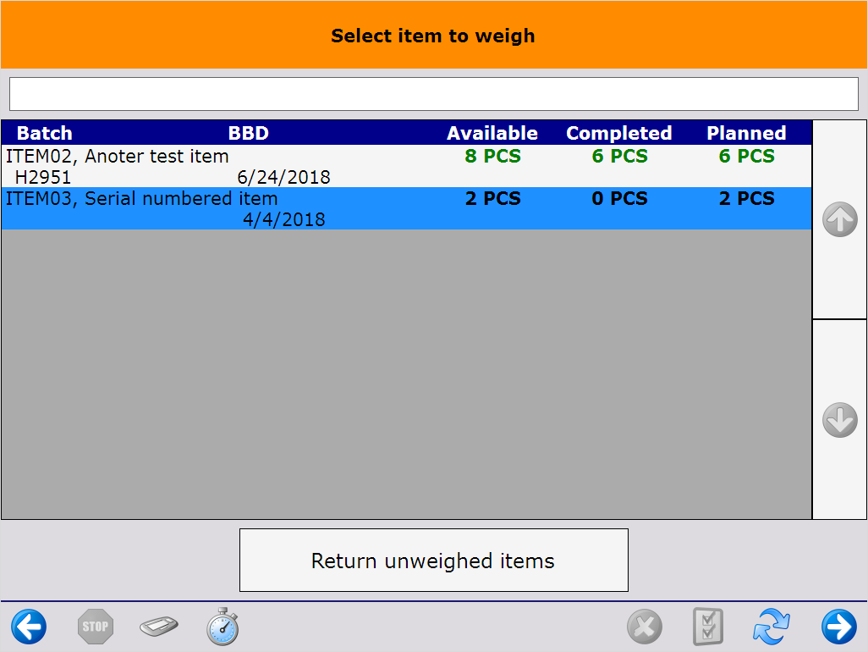This screenshot has width=868, height=652.
Task: Click the Planned column header
Action: click(x=746, y=133)
